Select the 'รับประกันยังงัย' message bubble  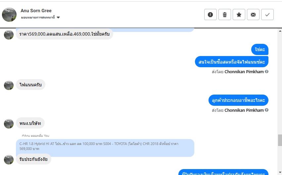point(33,159)
